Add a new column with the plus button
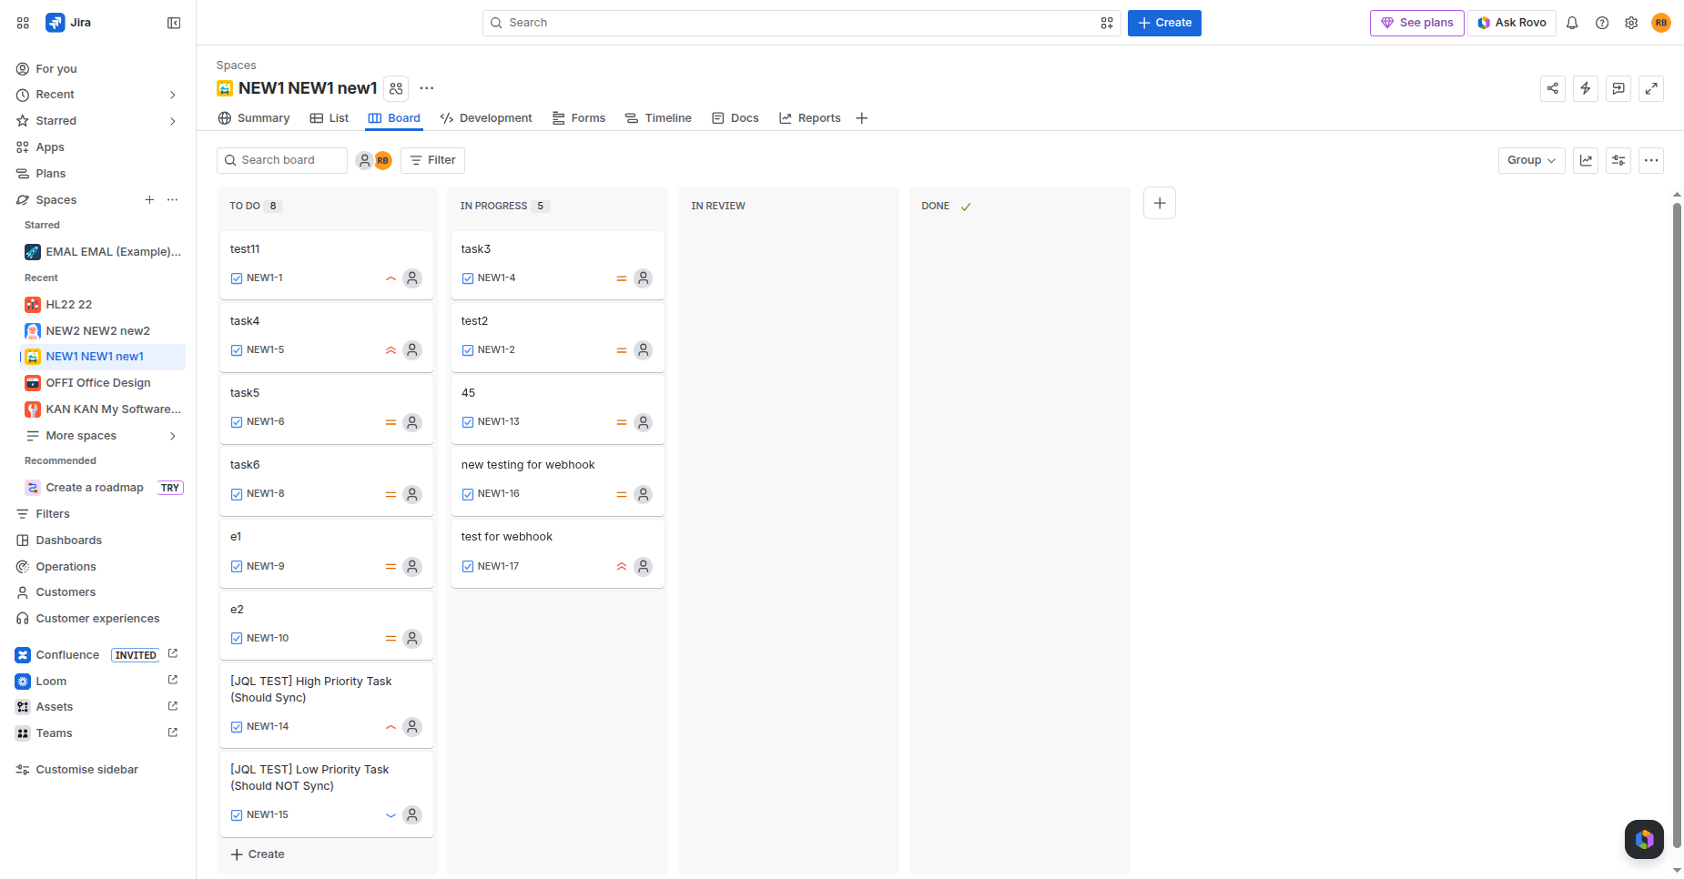This screenshot has width=1684, height=879. [x=1160, y=203]
